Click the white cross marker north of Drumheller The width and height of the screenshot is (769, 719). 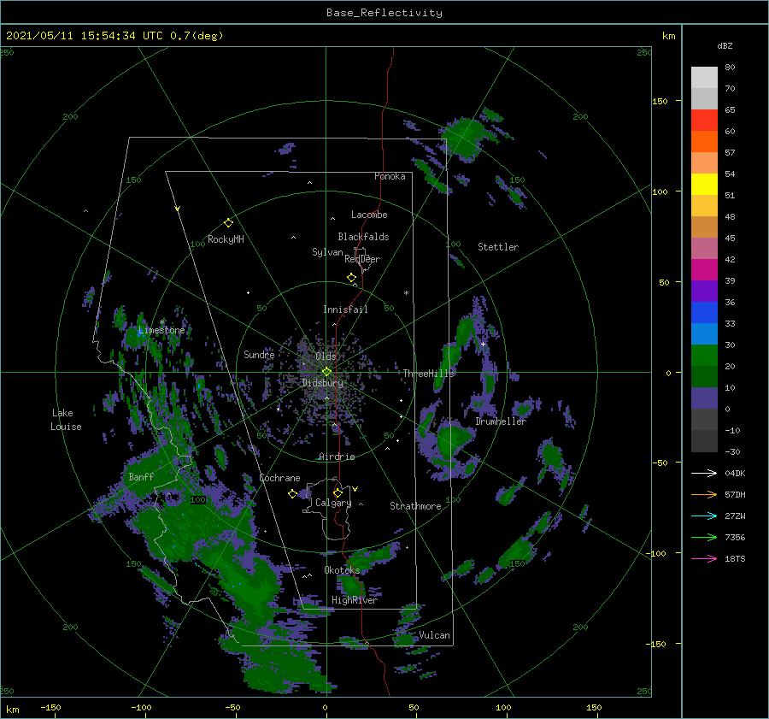(x=483, y=344)
